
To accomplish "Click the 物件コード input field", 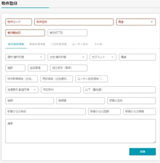I will 19,22.
